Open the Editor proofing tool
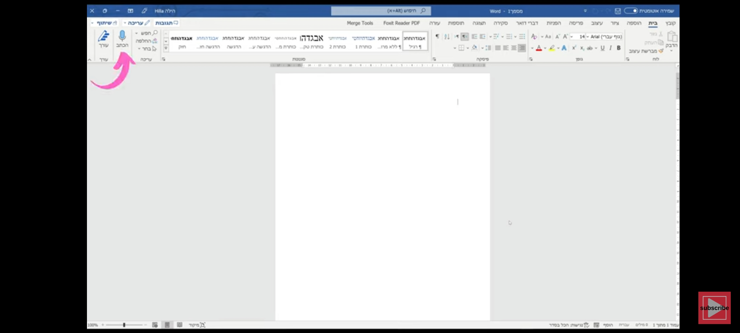Image resolution: width=740 pixels, height=333 pixels. [104, 37]
